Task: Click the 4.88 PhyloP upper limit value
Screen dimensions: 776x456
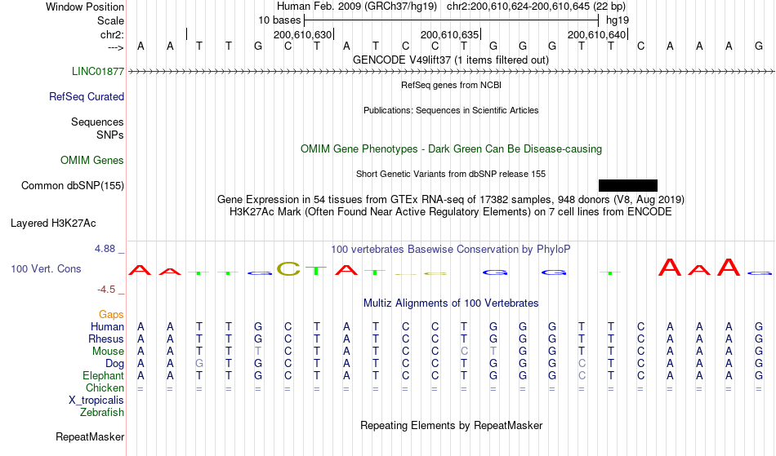Action: pos(105,249)
